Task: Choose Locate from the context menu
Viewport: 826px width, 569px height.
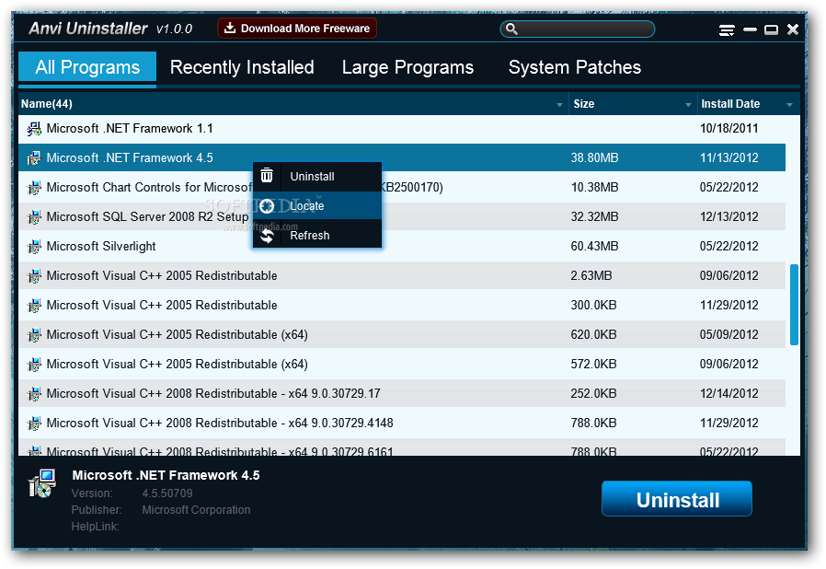Action: point(317,206)
